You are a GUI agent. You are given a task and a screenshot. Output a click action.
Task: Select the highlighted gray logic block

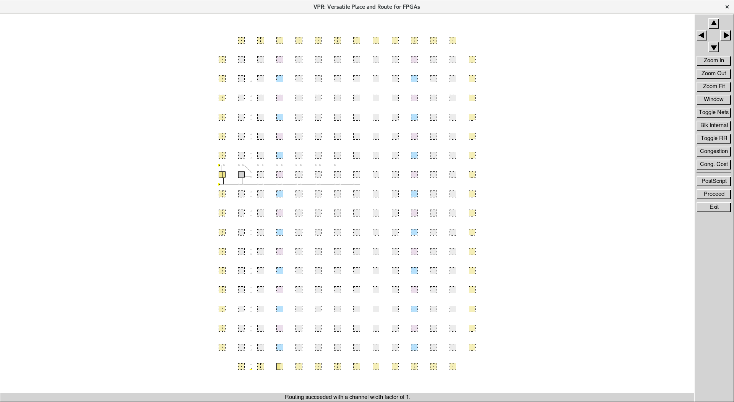[x=241, y=174]
